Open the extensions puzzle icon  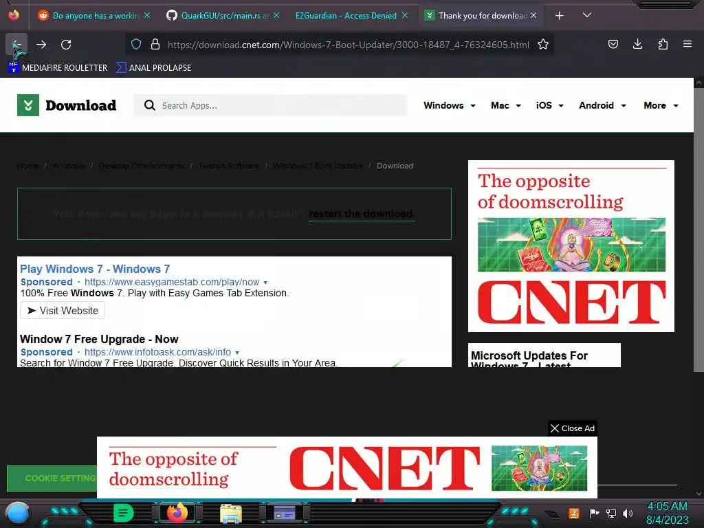663,45
